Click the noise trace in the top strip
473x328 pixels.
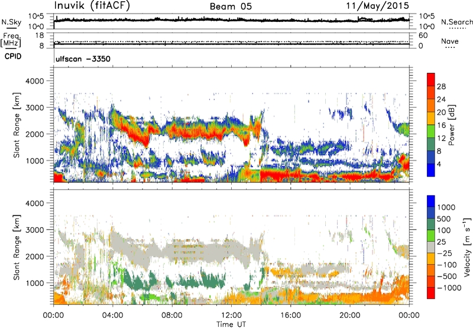click(231, 20)
